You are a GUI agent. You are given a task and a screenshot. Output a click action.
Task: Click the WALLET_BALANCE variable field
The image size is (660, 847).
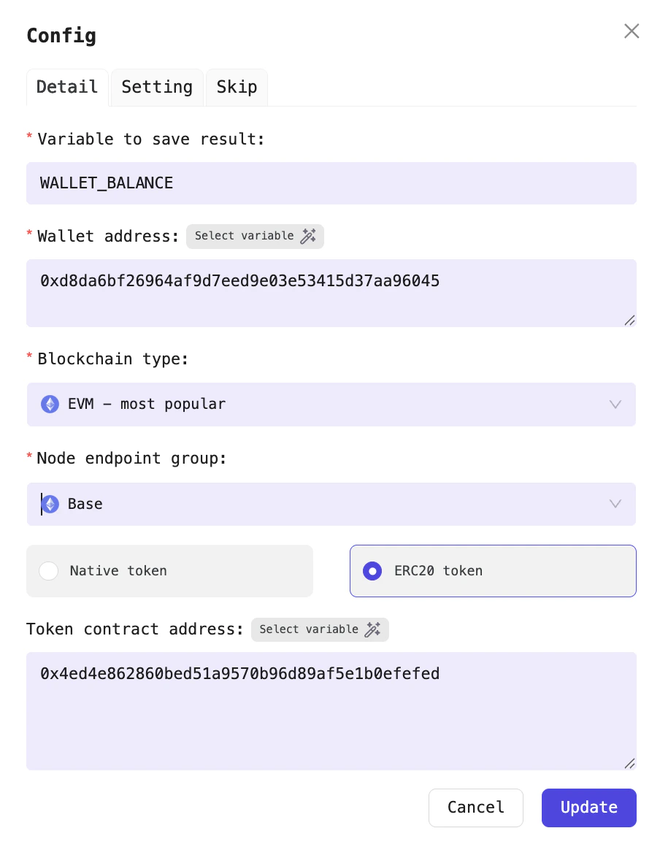click(331, 183)
